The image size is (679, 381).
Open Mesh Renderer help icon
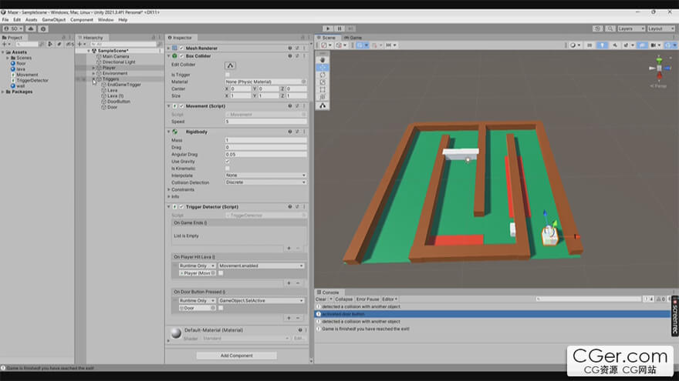[x=289, y=48]
